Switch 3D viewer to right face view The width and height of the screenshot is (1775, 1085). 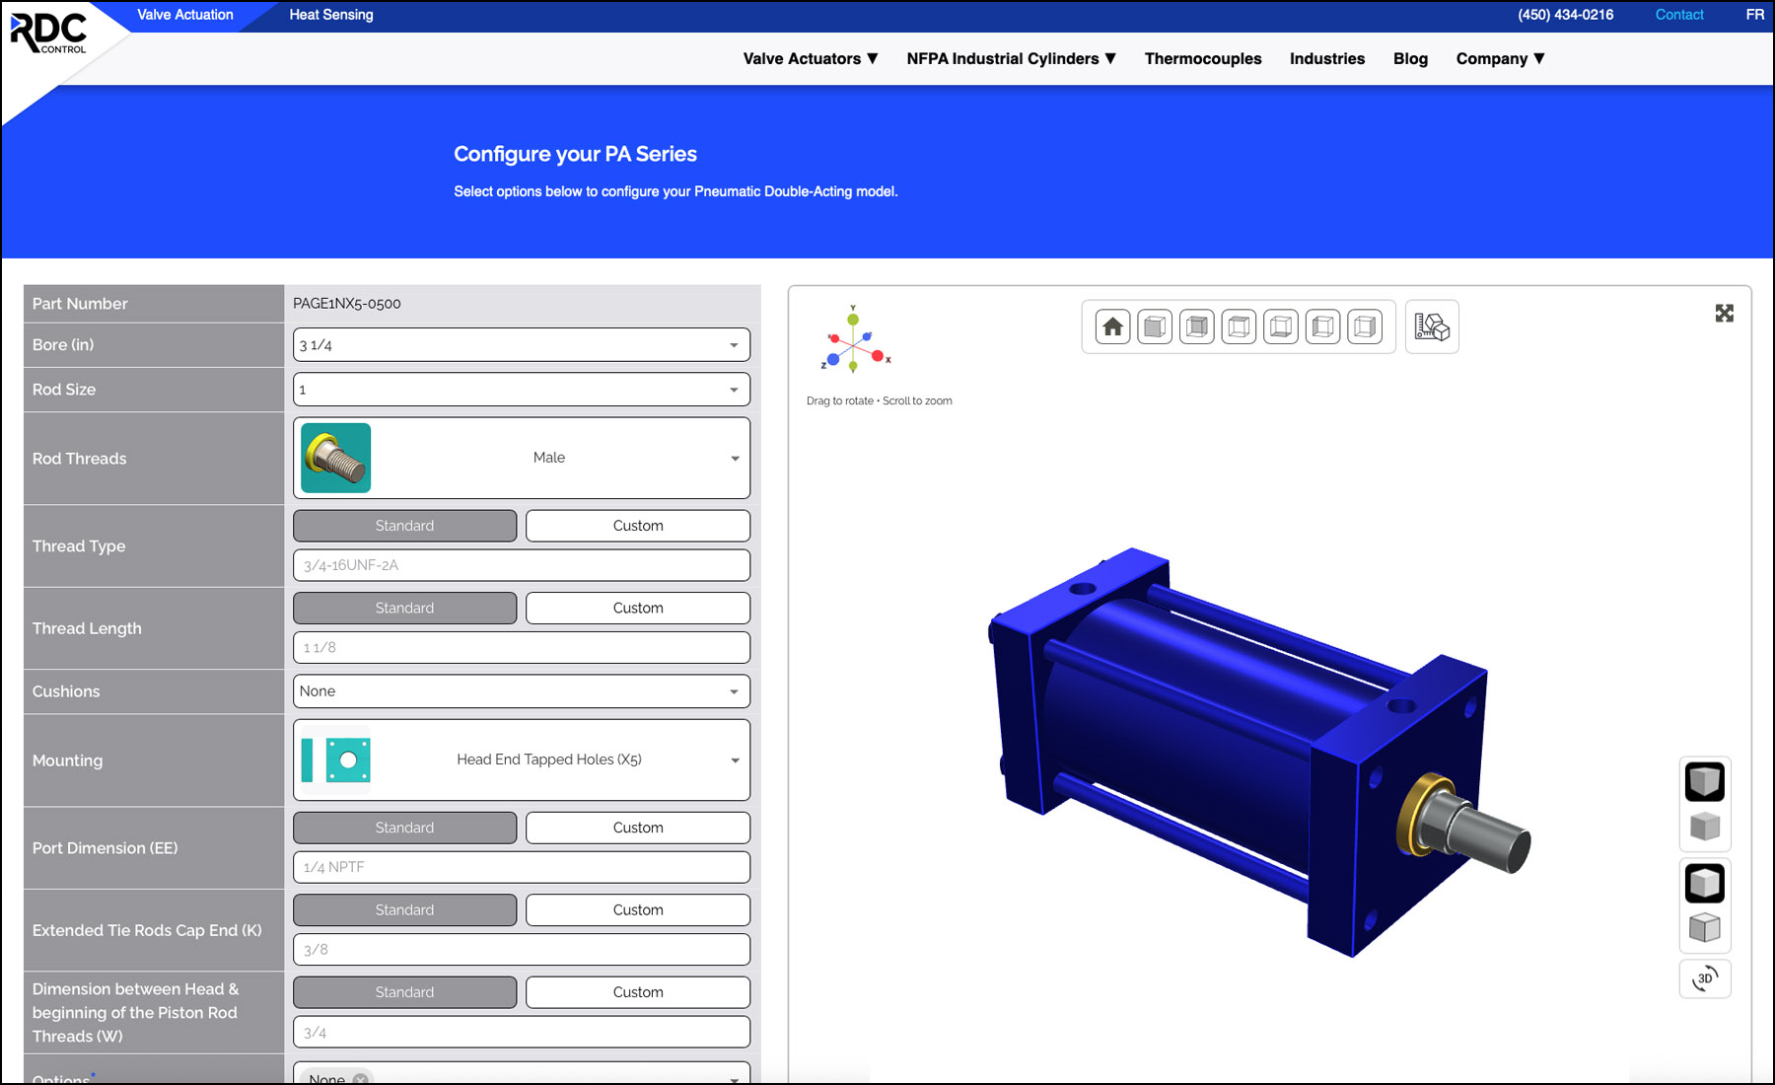point(1366,326)
